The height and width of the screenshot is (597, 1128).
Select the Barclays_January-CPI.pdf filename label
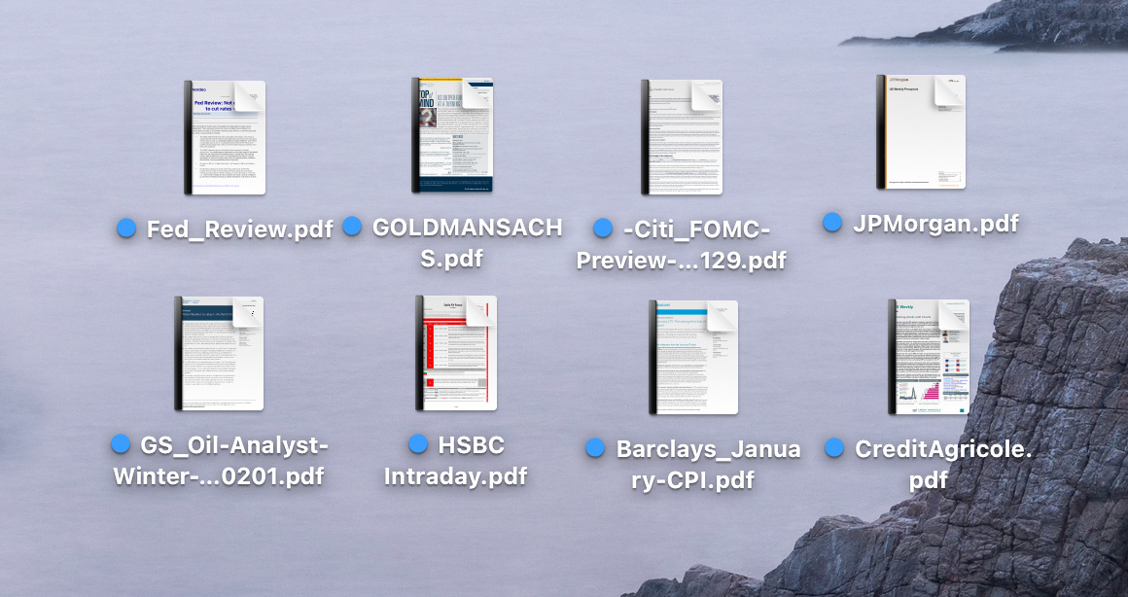[x=708, y=464]
